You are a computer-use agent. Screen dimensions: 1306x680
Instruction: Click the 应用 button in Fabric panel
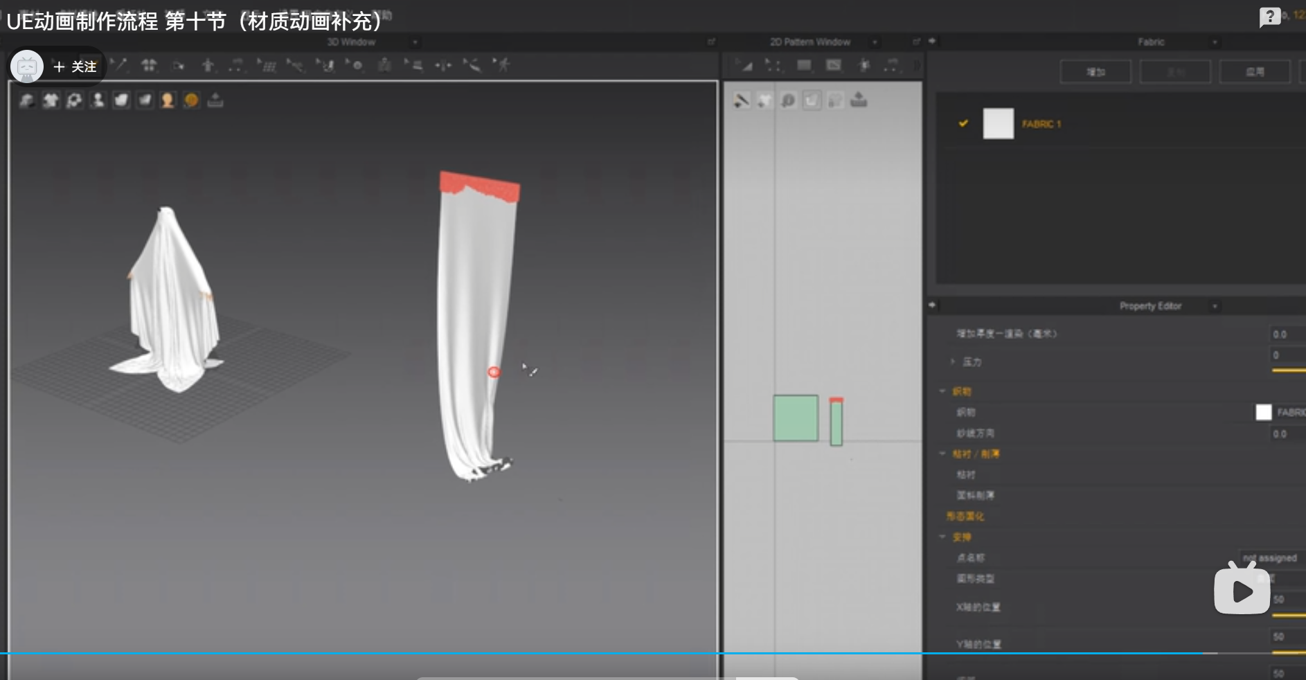click(1255, 72)
